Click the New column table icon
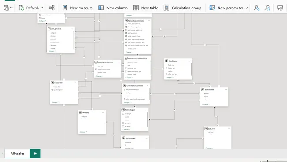Image resolution: width=287 pixels, height=162 pixels. (101, 8)
